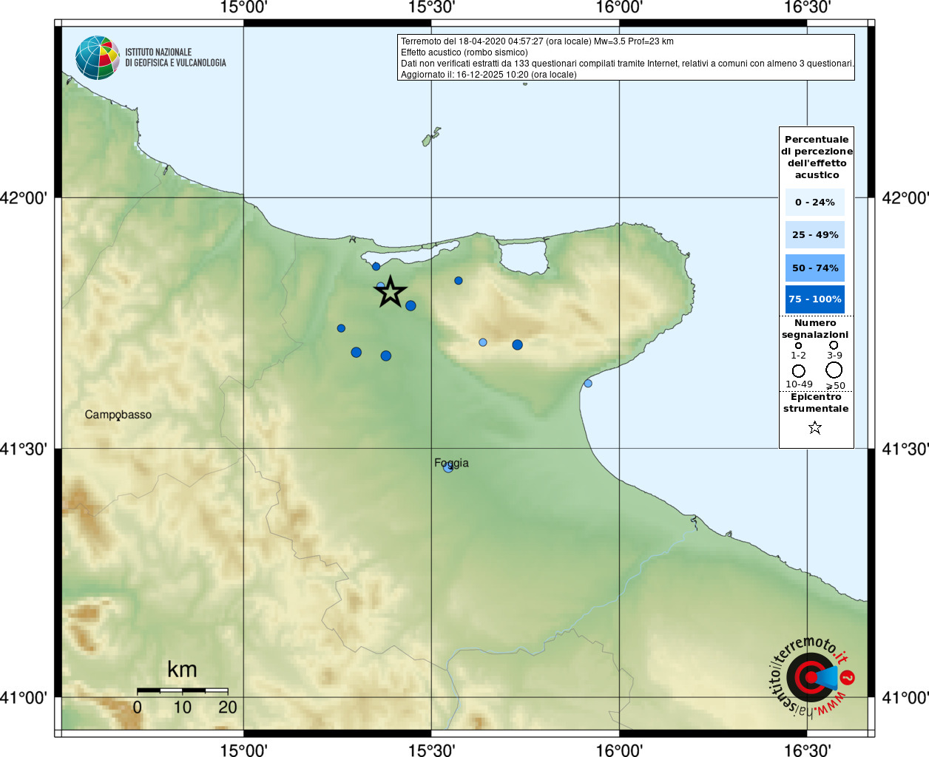Click the 'Epicentro strumentale' legend heading
The height and width of the screenshot is (757, 929).
[x=816, y=403]
